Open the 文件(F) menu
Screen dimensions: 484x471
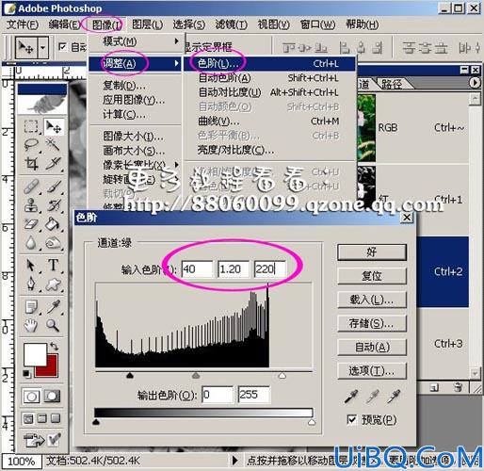(x=23, y=24)
